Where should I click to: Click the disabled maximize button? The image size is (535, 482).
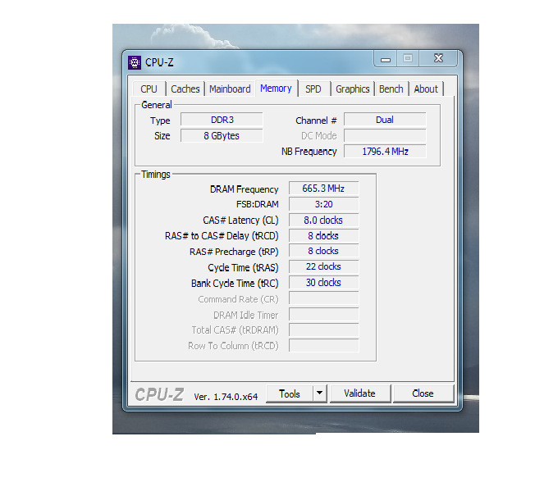pyautogui.click(x=407, y=59)
